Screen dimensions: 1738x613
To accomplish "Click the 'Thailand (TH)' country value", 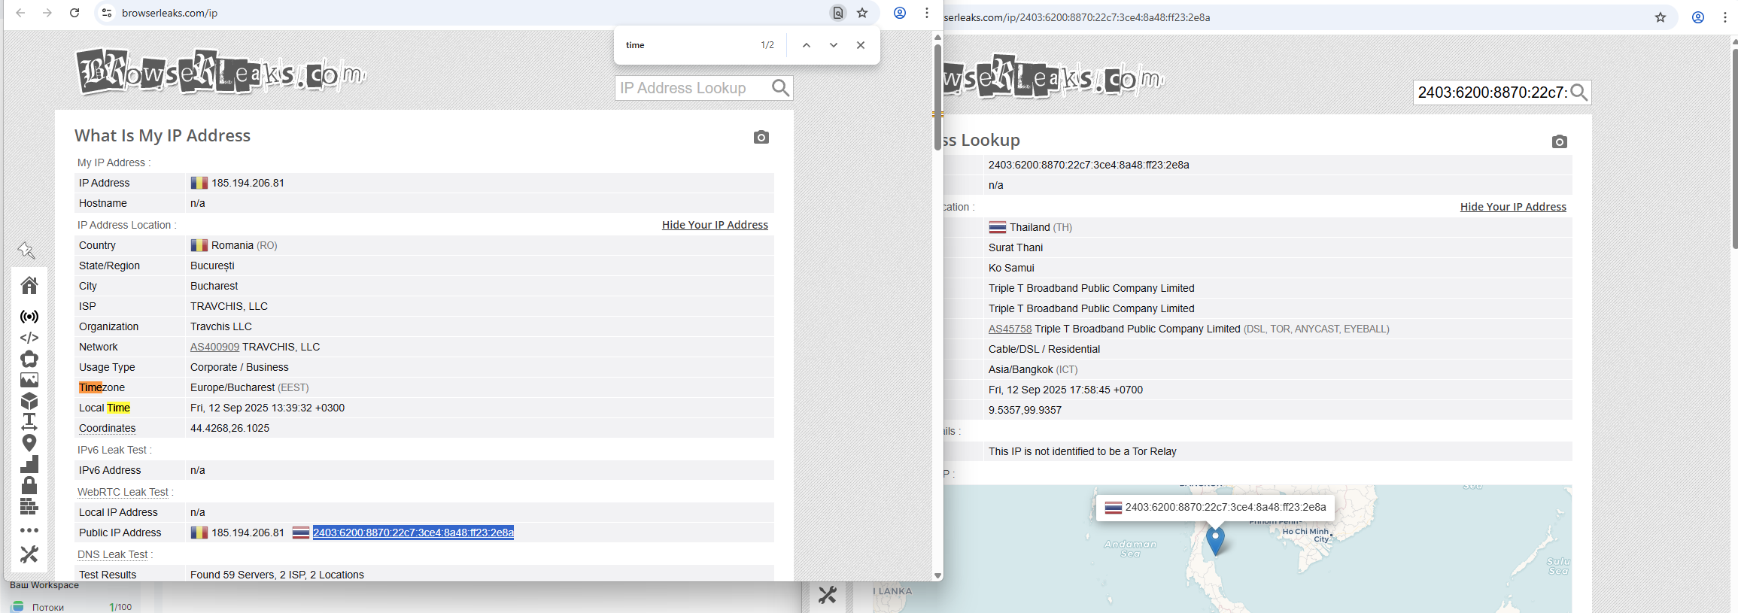I will [x=1041, y=227].
